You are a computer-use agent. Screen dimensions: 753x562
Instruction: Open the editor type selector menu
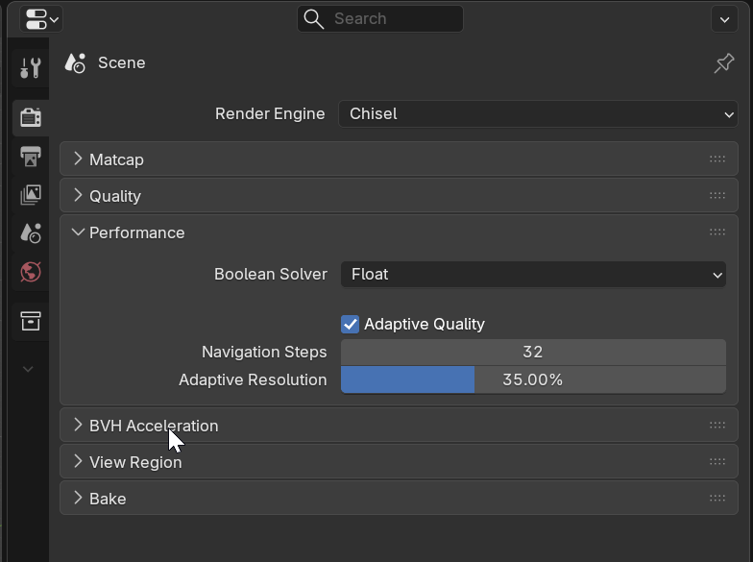[40, 18]
